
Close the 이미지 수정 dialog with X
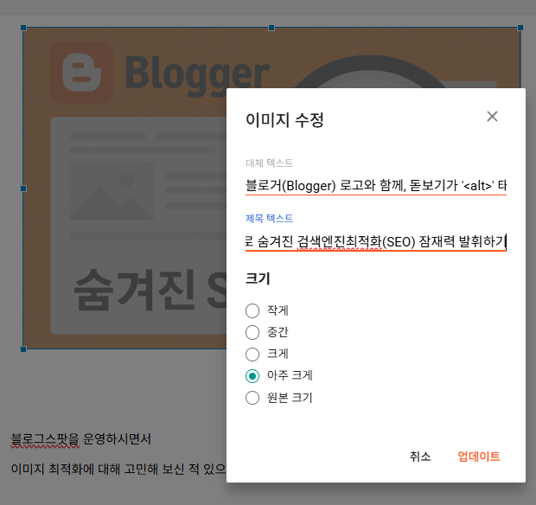point(492,117)
